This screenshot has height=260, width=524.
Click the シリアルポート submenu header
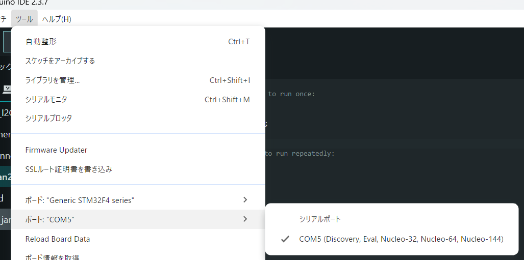320,219
